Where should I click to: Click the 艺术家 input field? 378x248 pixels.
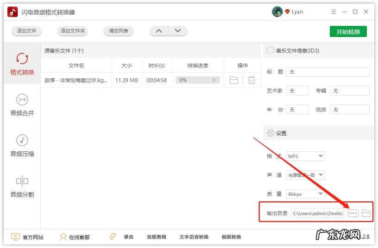point(297,91)
